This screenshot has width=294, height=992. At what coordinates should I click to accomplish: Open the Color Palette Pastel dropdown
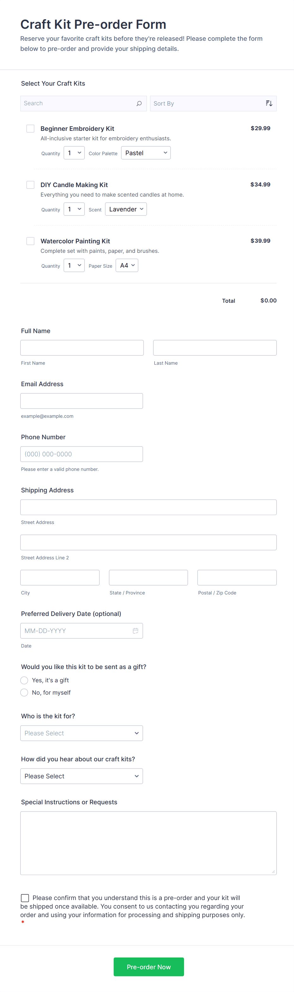coord(146,153)
